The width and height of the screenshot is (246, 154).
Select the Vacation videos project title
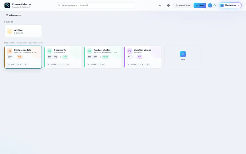(x=142, y=50)
